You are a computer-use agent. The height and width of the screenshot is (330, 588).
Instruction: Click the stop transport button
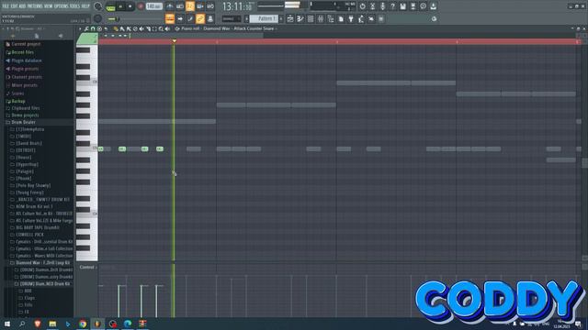coord(130,6)
